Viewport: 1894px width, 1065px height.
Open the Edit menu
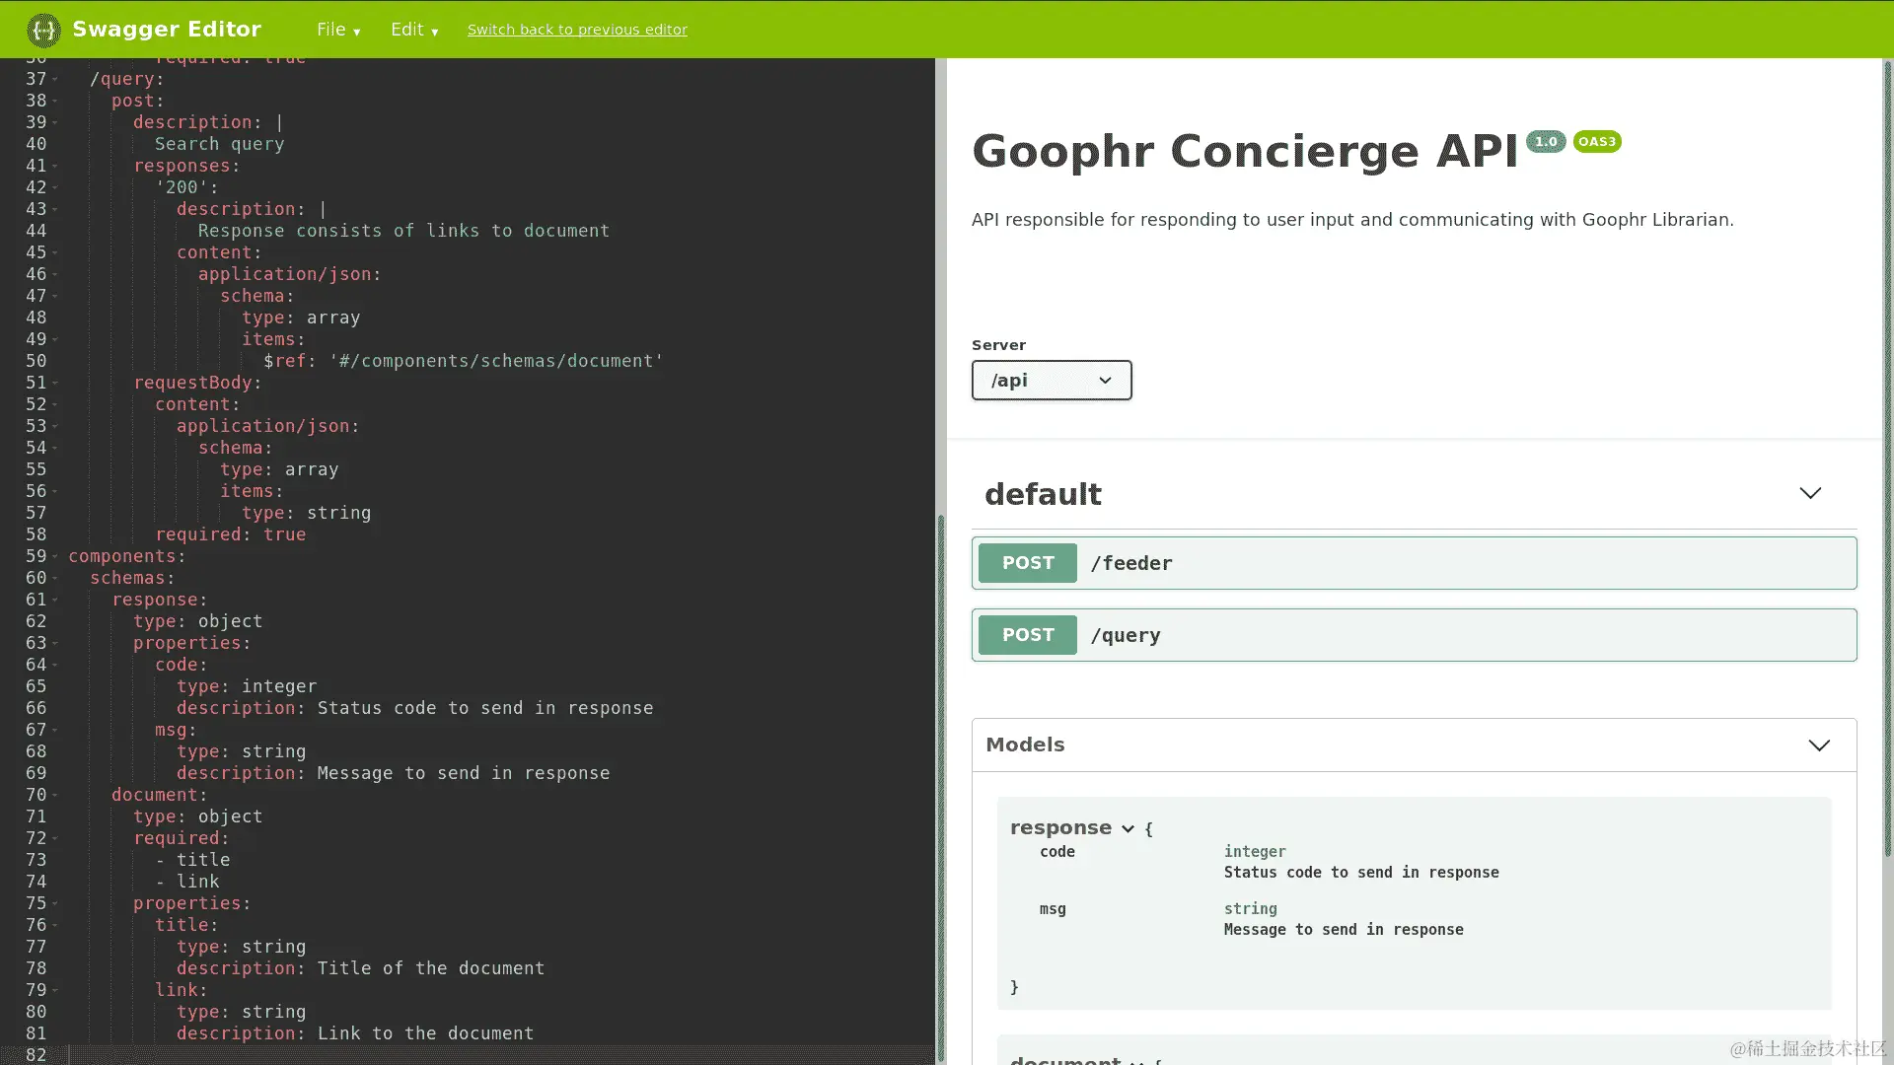pos(414,30)
